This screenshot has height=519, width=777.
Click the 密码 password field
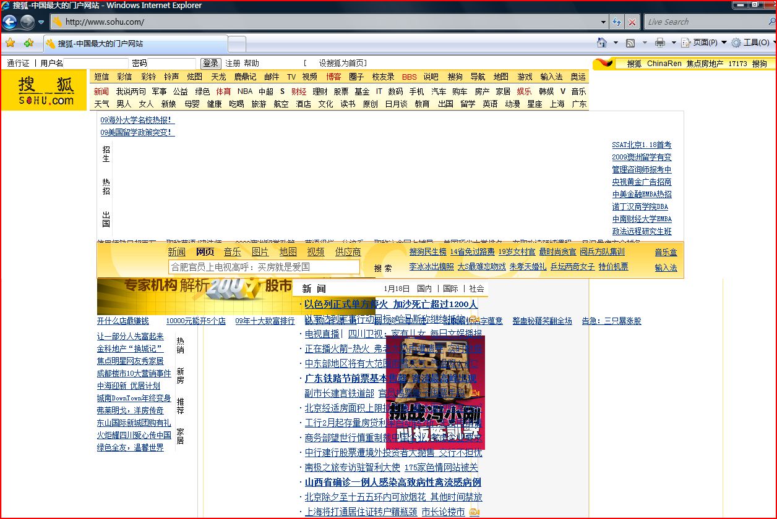[x=172, y=63]
